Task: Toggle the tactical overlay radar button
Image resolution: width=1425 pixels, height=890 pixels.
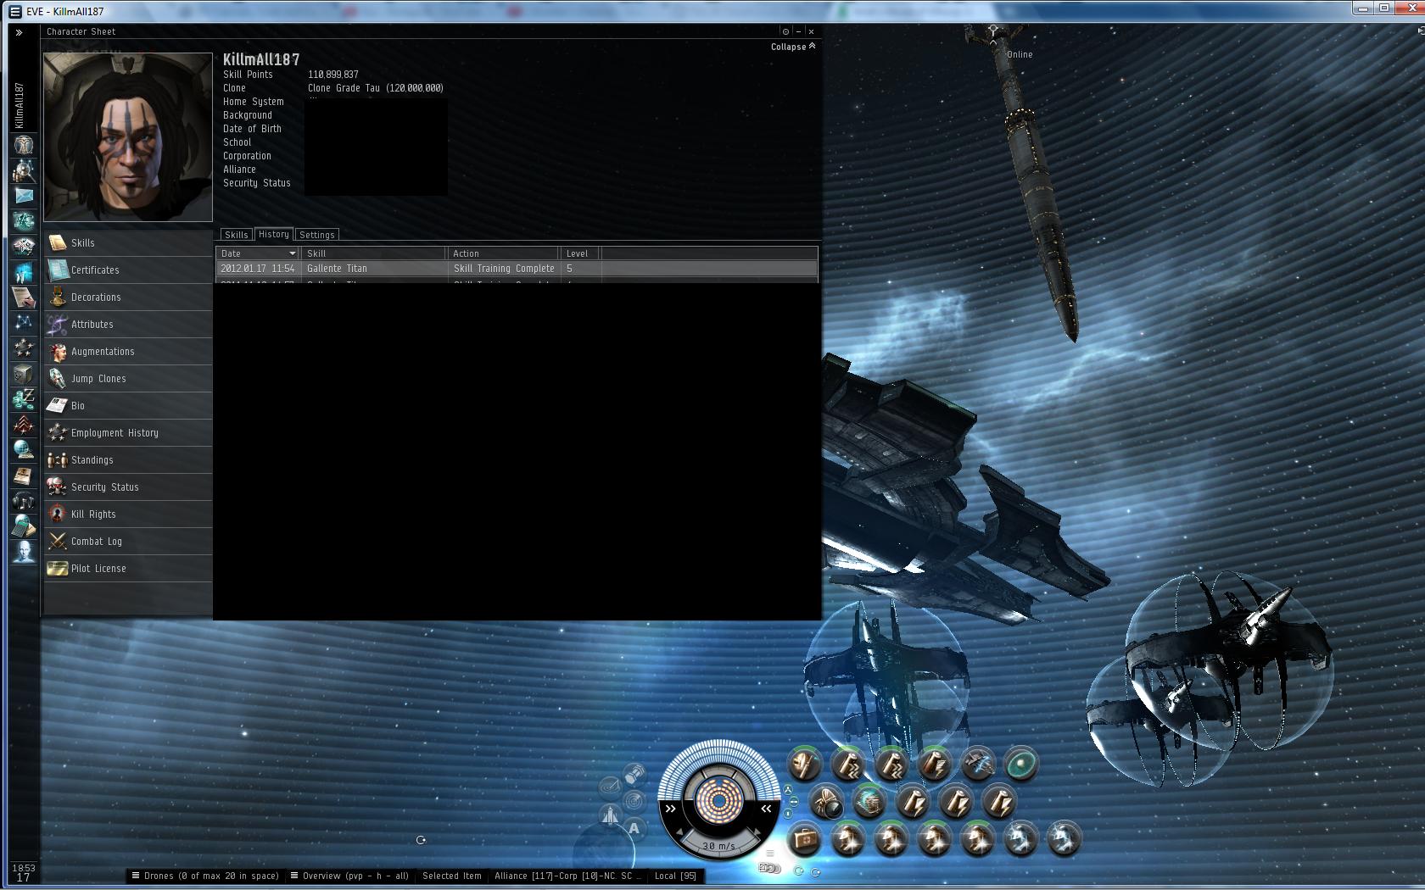Action: click(634, 801)
